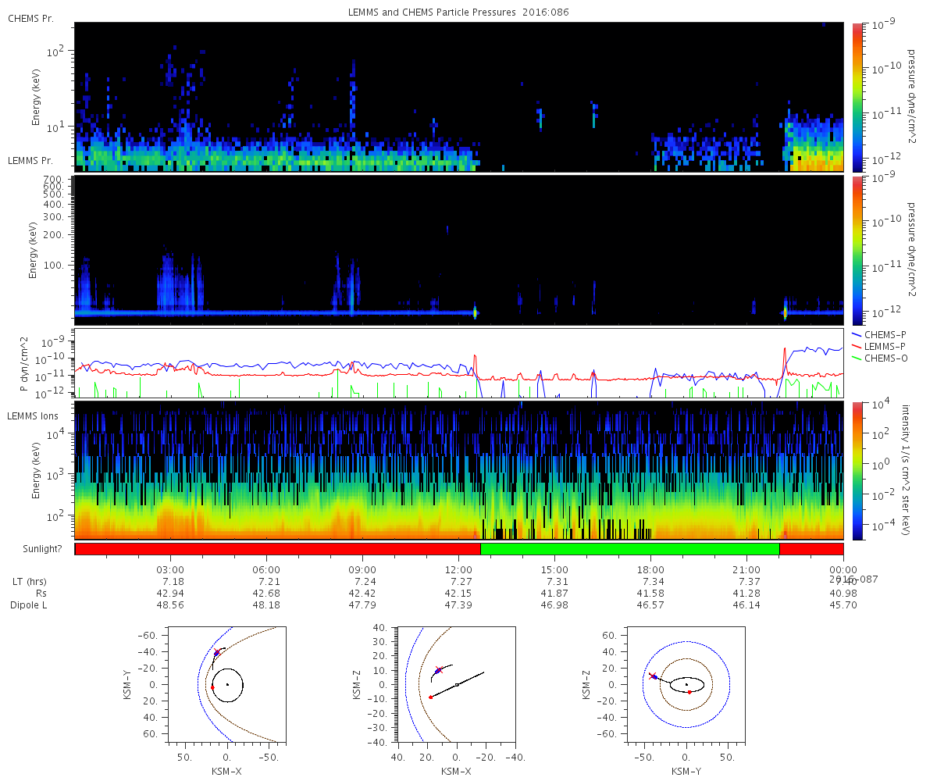The width and height of the screenshot is (937, 781).
Task: Click the Rs value '42.94'
Action: (171, 594)
